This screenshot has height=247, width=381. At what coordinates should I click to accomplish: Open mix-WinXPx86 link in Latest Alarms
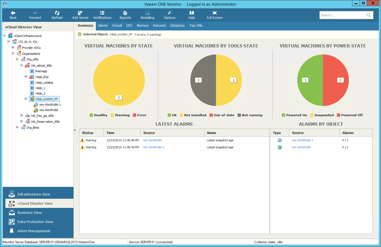[x=152, y=140]
